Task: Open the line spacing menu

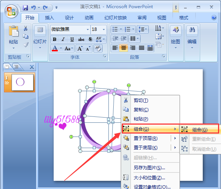Action: pyautogui.click(x=142, y=29)
